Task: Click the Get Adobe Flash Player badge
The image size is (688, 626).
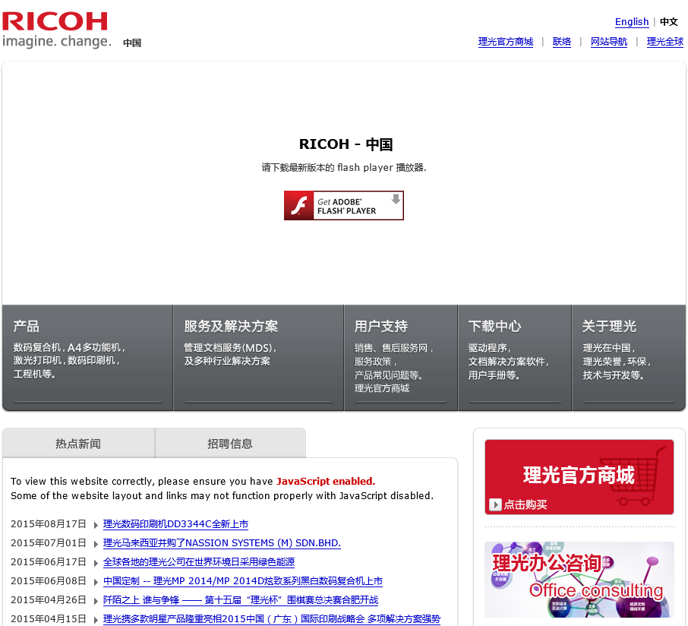Action: 343,205
